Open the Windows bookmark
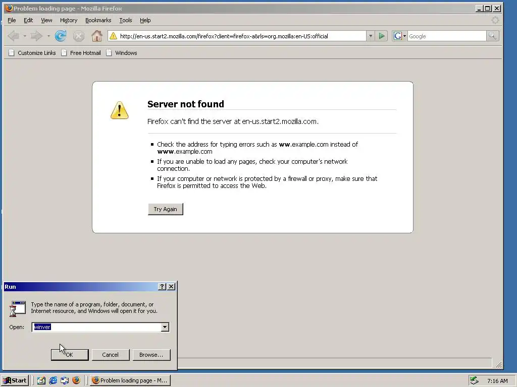Image resolution: width=517 pixels, height=387 pixels. pyautogui.click(x=121, y=53)
